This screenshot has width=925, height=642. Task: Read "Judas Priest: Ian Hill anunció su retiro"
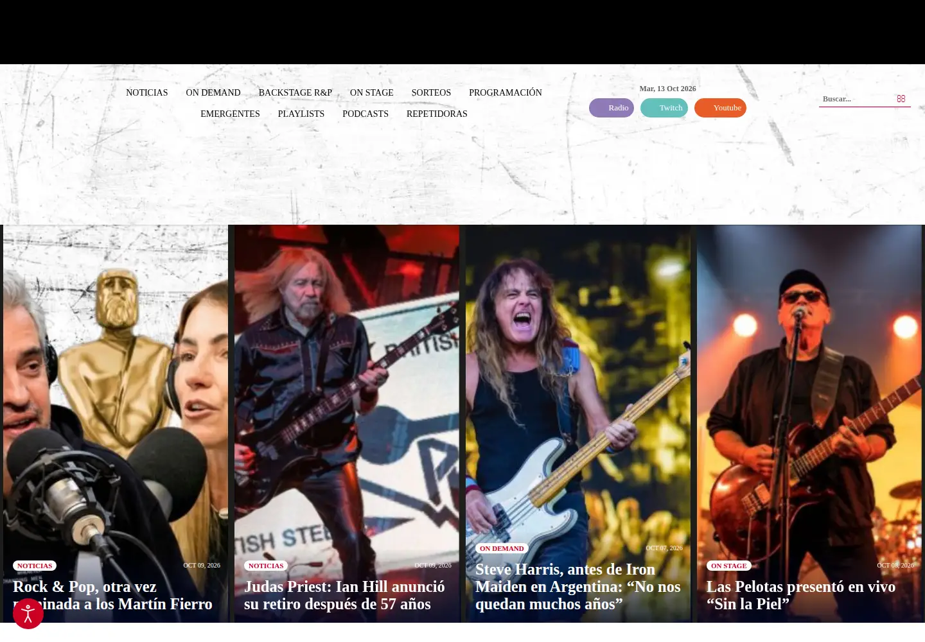344,595
